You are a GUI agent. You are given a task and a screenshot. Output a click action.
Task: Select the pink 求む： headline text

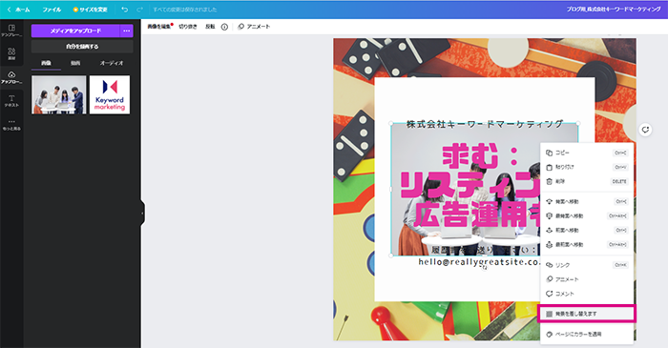pyautogui.click(x=480, y=155)
